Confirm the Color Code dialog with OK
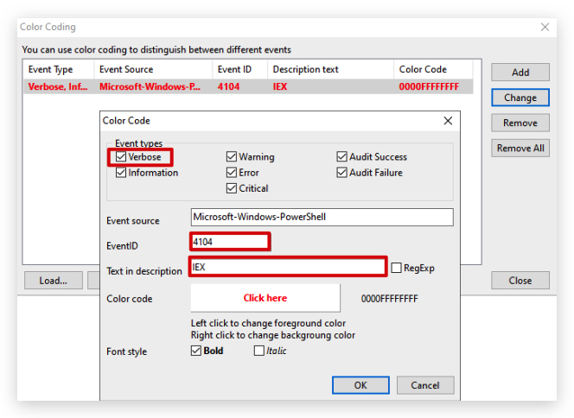This screenshot has width=574, height=418. pyautogui.click(x=360, y=385)
